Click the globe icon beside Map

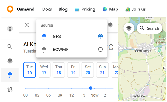[105, 9]
